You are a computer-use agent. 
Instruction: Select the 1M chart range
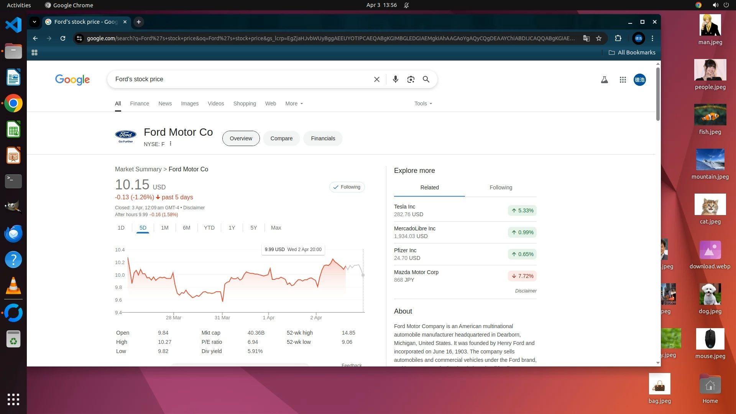point(164,228)
